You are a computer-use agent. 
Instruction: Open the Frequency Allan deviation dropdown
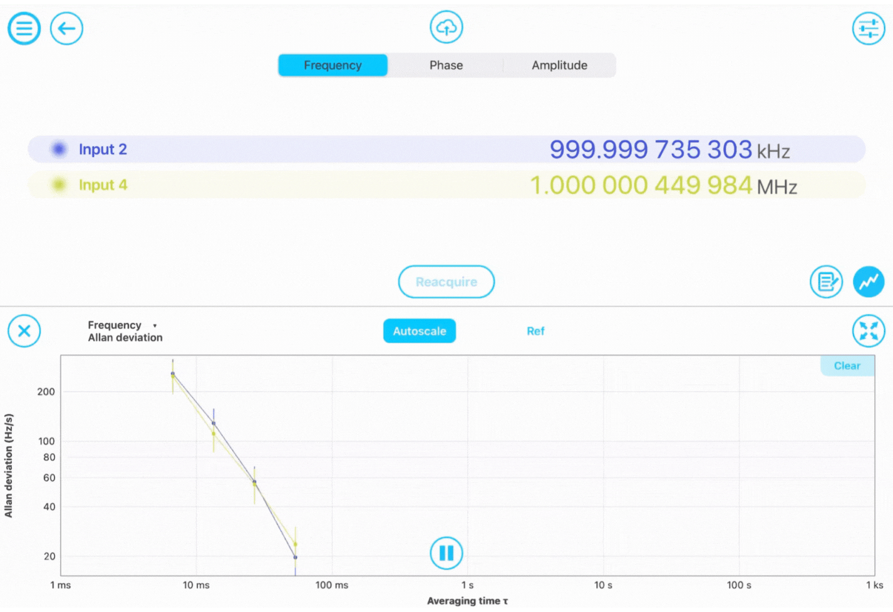[125, 331]
